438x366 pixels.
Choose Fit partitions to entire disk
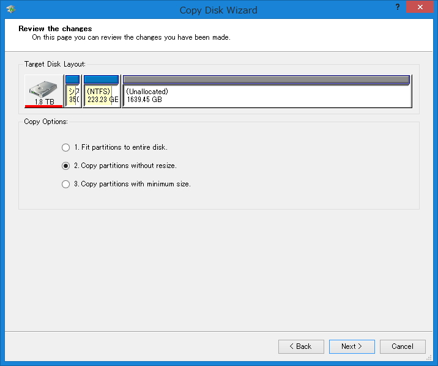[x=114, y=147]
